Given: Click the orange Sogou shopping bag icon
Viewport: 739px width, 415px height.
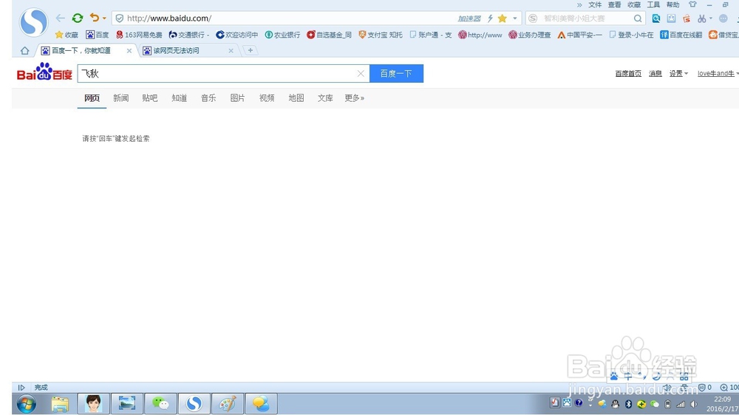Looking at the screenshot, I should (687, 18).
